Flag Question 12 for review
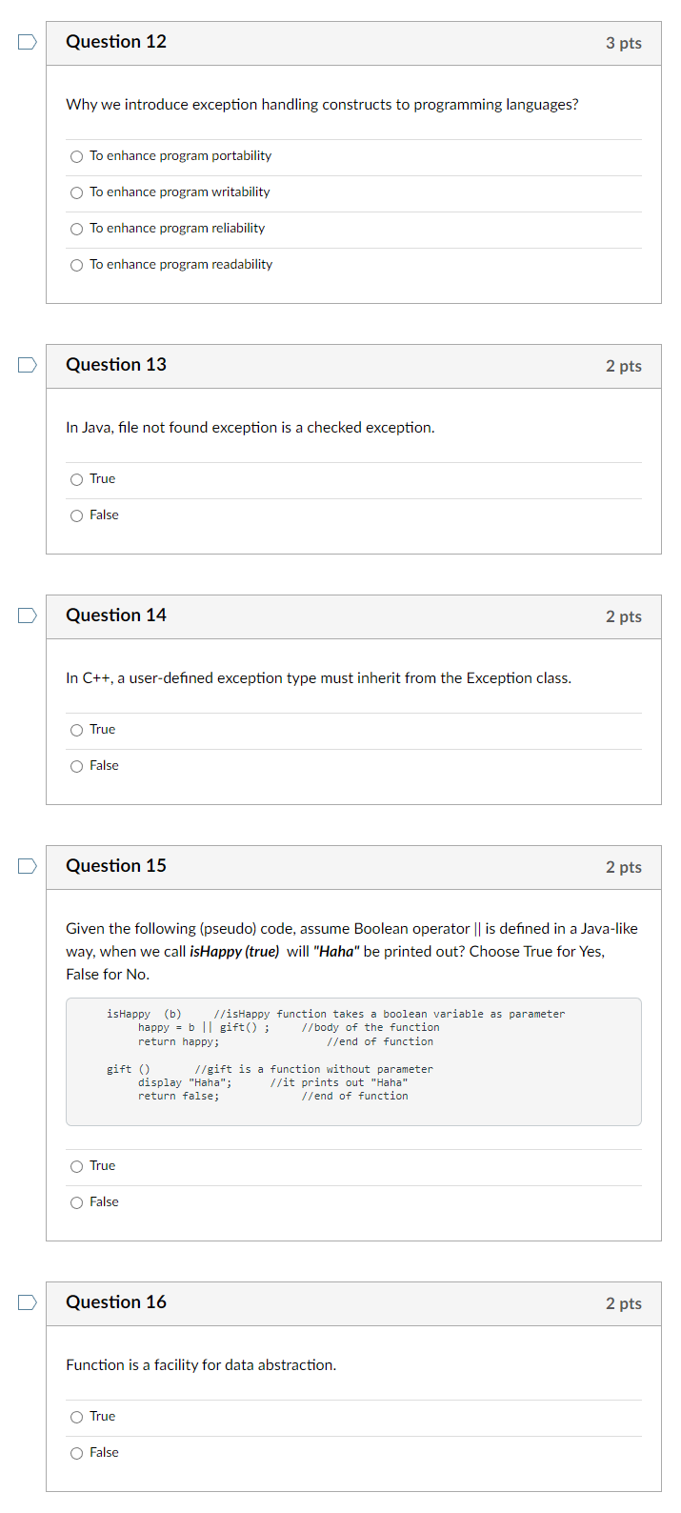 coord(26,41)
